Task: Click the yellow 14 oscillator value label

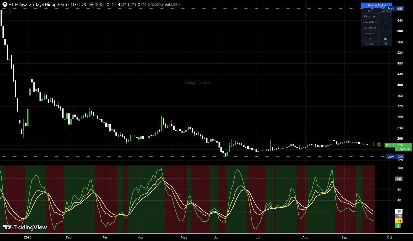Action: point(399,221)
